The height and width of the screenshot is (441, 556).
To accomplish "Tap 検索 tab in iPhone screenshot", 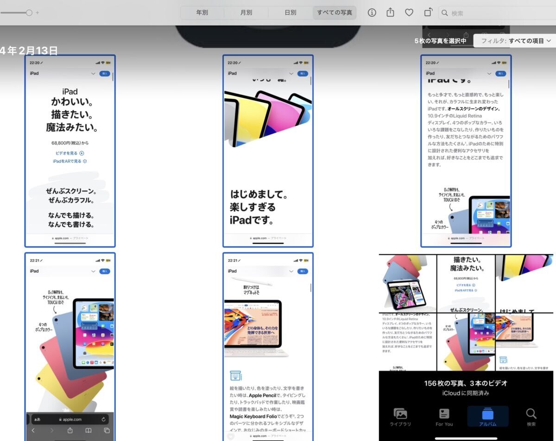I will [x=531, y=416].
